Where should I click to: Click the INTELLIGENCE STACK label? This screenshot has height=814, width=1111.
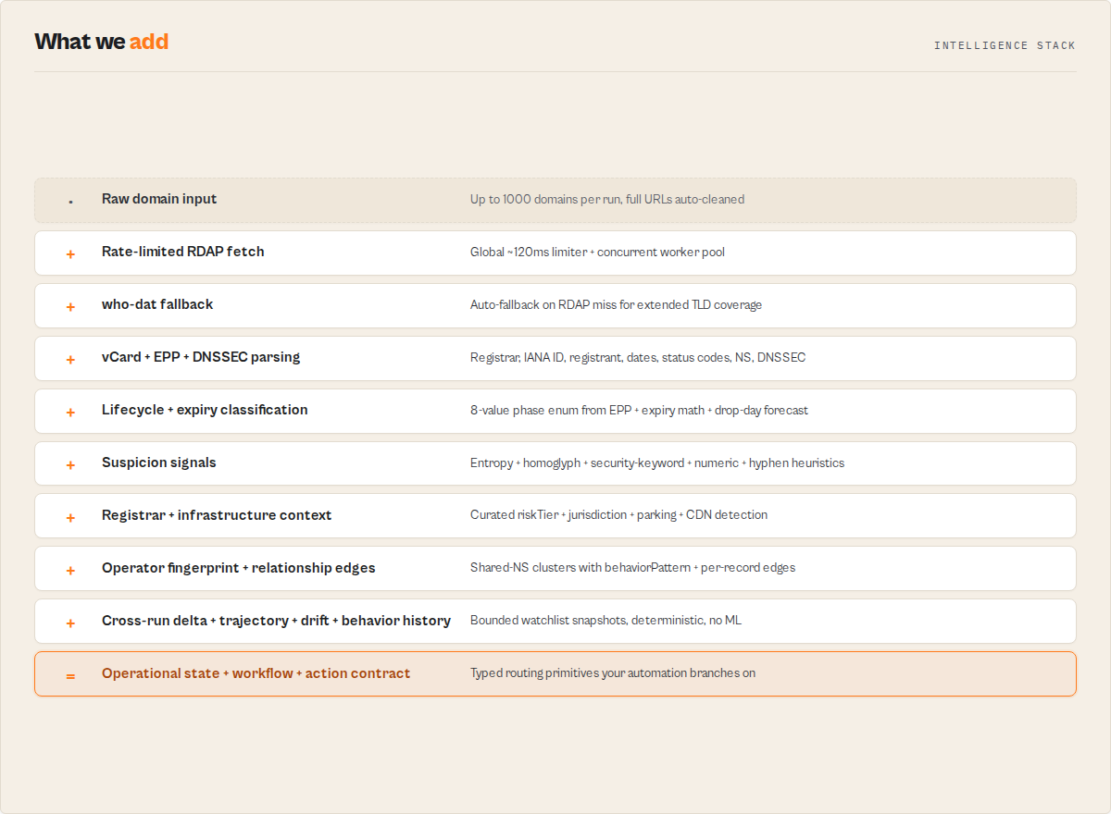1005,45
